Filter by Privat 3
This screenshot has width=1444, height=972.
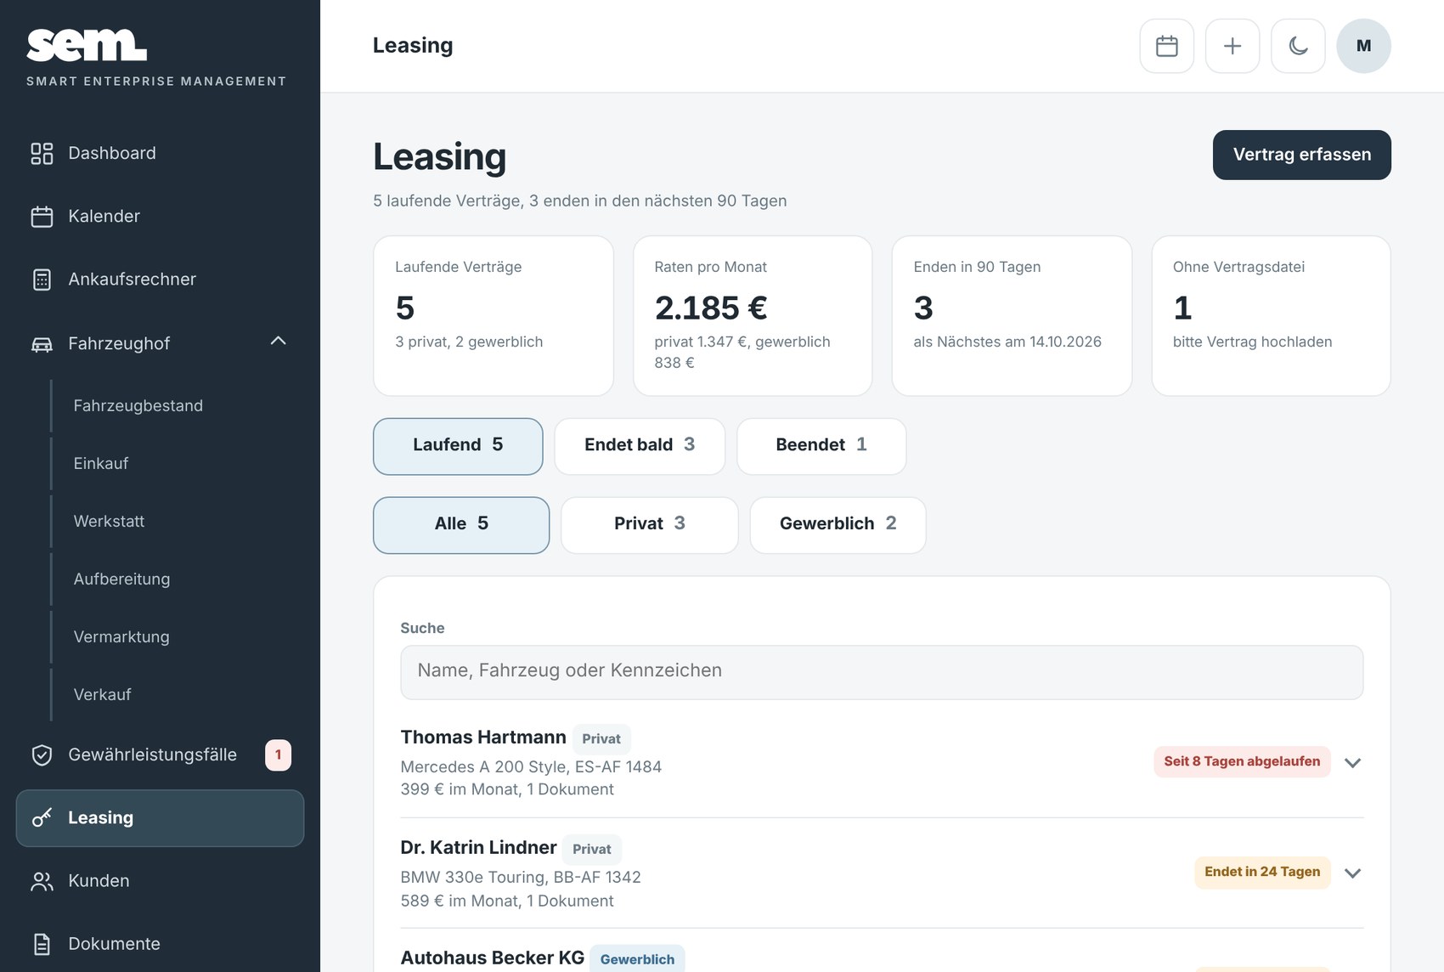[x=650, y=525]
